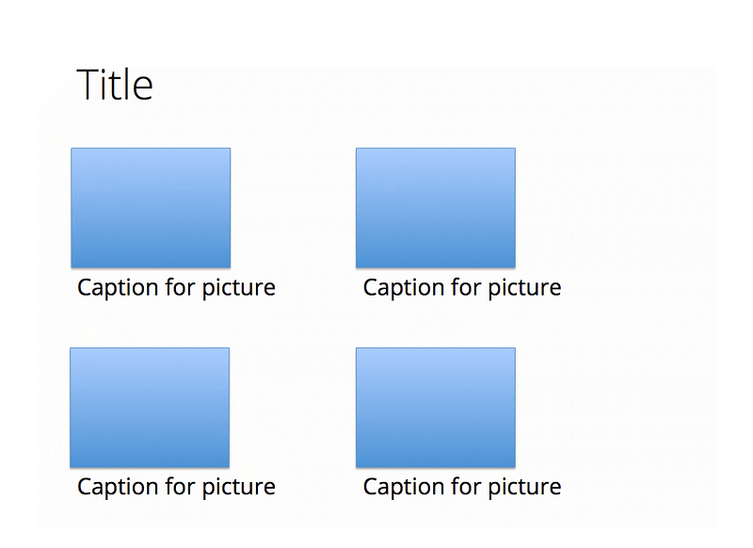Select the Title text at top
Screen dimensions: 753x548
(115, 85)
